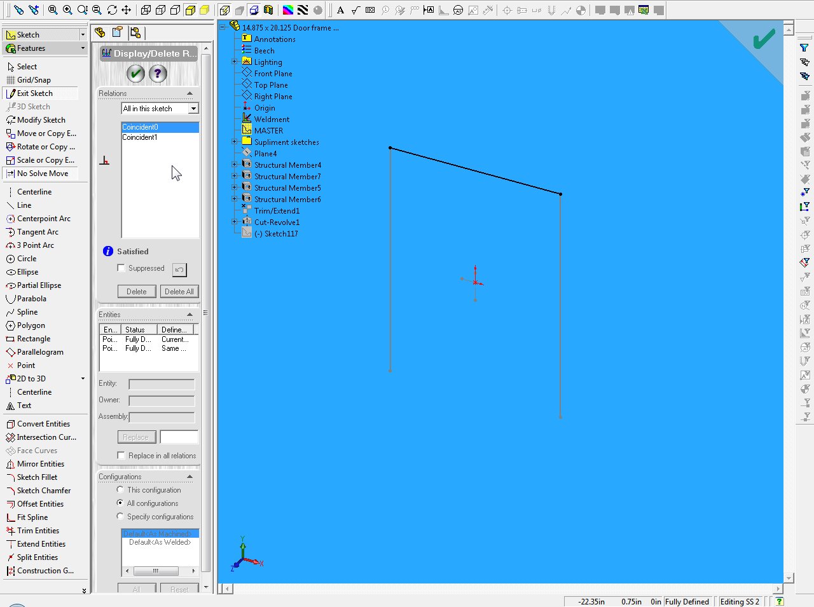Expand the Lighting folder node
814x607 pixels.
click(x=235, y=62)
